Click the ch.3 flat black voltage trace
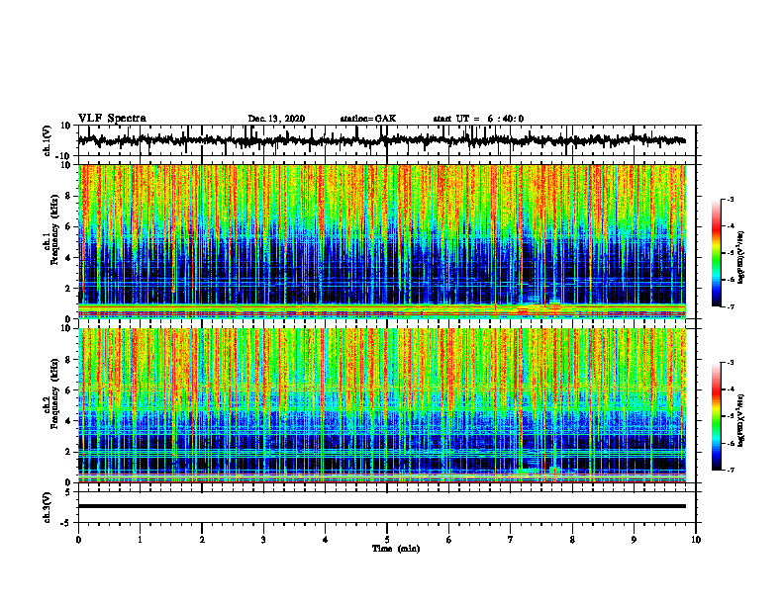Image resolution: width=784 pixels, height=605 pixels. pyautogui.click(x=381, y=506)
